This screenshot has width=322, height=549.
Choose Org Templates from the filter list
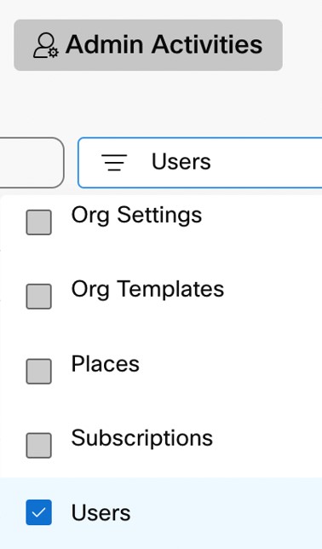tap(147, 290)
